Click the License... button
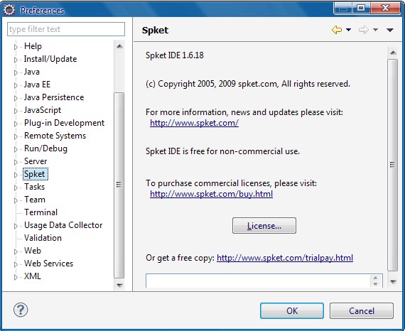The image size is (405, 331). click(264, 226)
